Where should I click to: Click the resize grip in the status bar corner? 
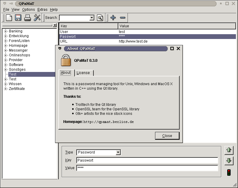[x=235, y=185]
